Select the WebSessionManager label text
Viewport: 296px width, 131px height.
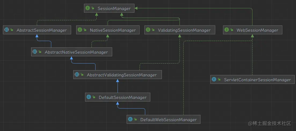click(x=257, y=30)
